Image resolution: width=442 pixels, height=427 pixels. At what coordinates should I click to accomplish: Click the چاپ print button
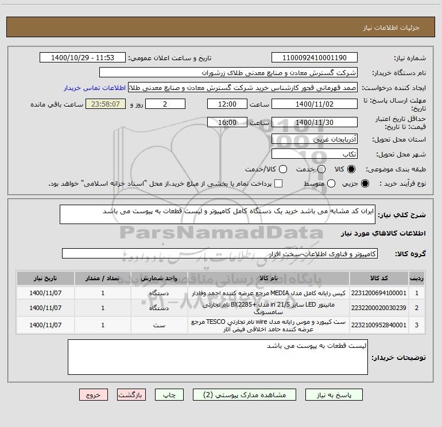pyautogui.click(x=169, y=395)
